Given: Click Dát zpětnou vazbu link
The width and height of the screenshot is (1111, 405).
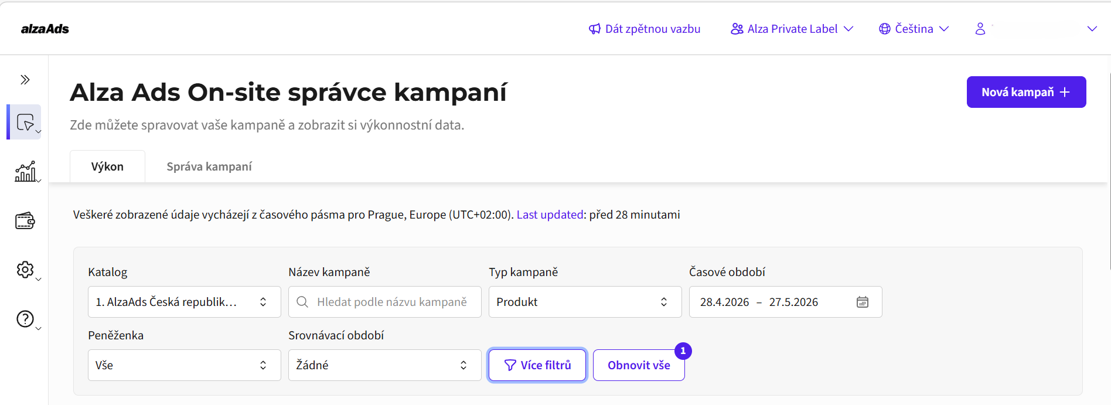Looking at the screenshot, I should (653, 29).
